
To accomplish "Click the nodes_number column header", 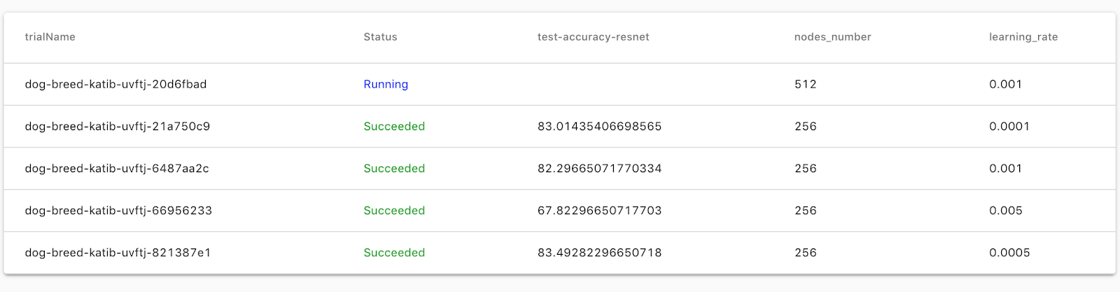I will 832,37.
